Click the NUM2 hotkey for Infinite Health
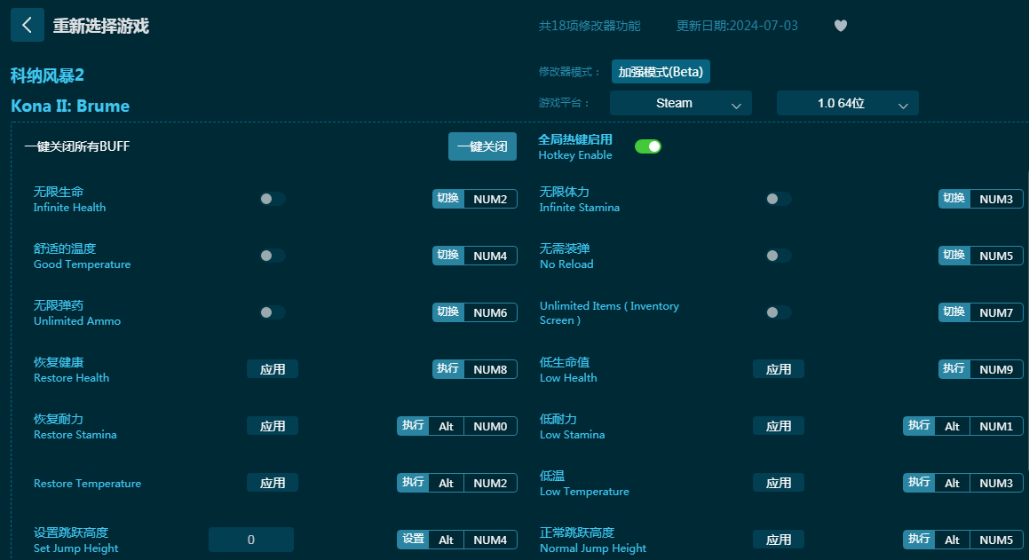Image resolution: width=1029 pixels, height=560 pixels. click(x=490, y=199)
